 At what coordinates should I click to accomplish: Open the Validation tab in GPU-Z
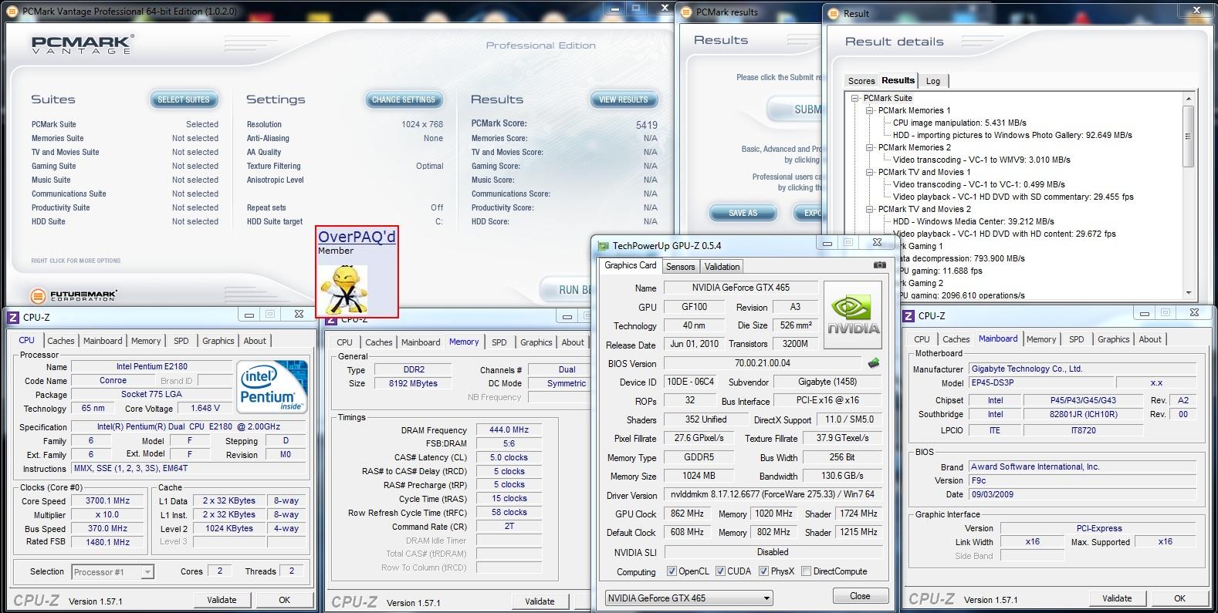click(x=722, y=267)
